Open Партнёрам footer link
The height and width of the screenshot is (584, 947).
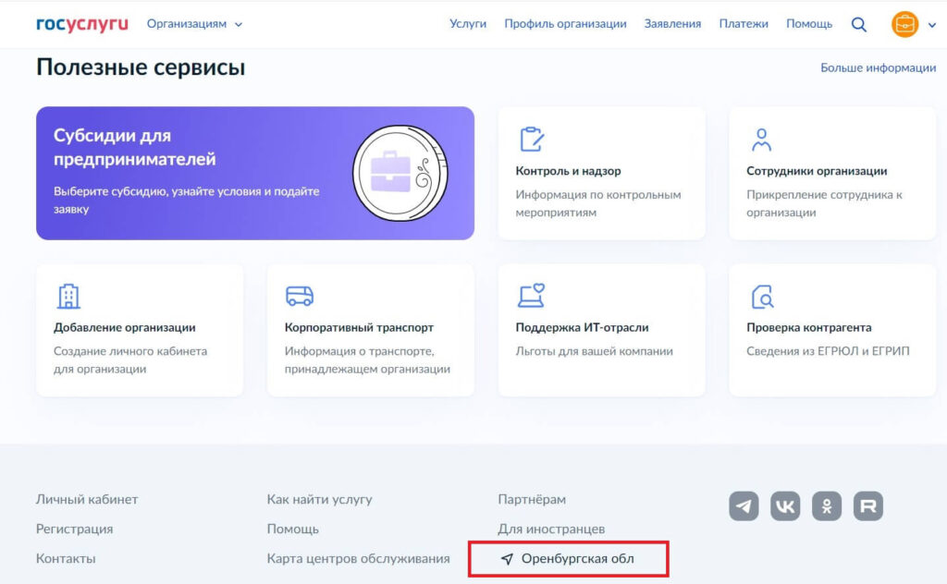tap(532, 499)
